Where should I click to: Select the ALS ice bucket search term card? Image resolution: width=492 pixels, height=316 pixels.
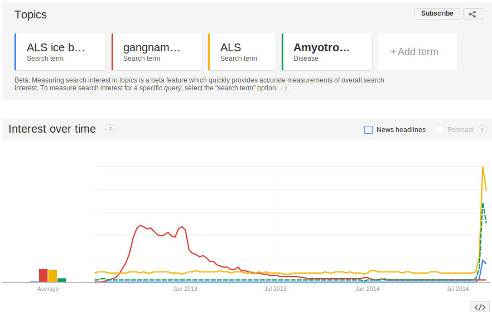coord(60,52)
